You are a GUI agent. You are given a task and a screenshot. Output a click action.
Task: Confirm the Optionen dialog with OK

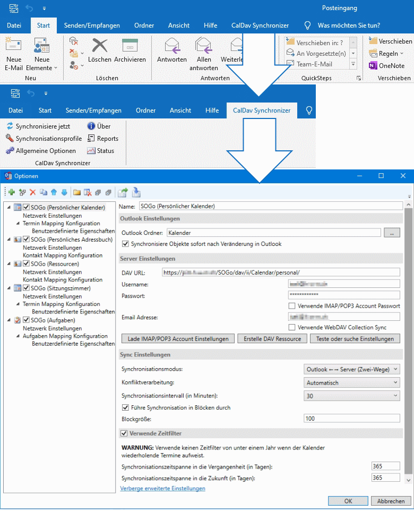[x=348, y=501]
